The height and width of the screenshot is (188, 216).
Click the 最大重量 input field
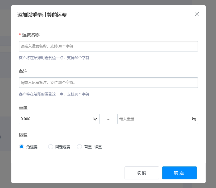[x=154, y=119]
